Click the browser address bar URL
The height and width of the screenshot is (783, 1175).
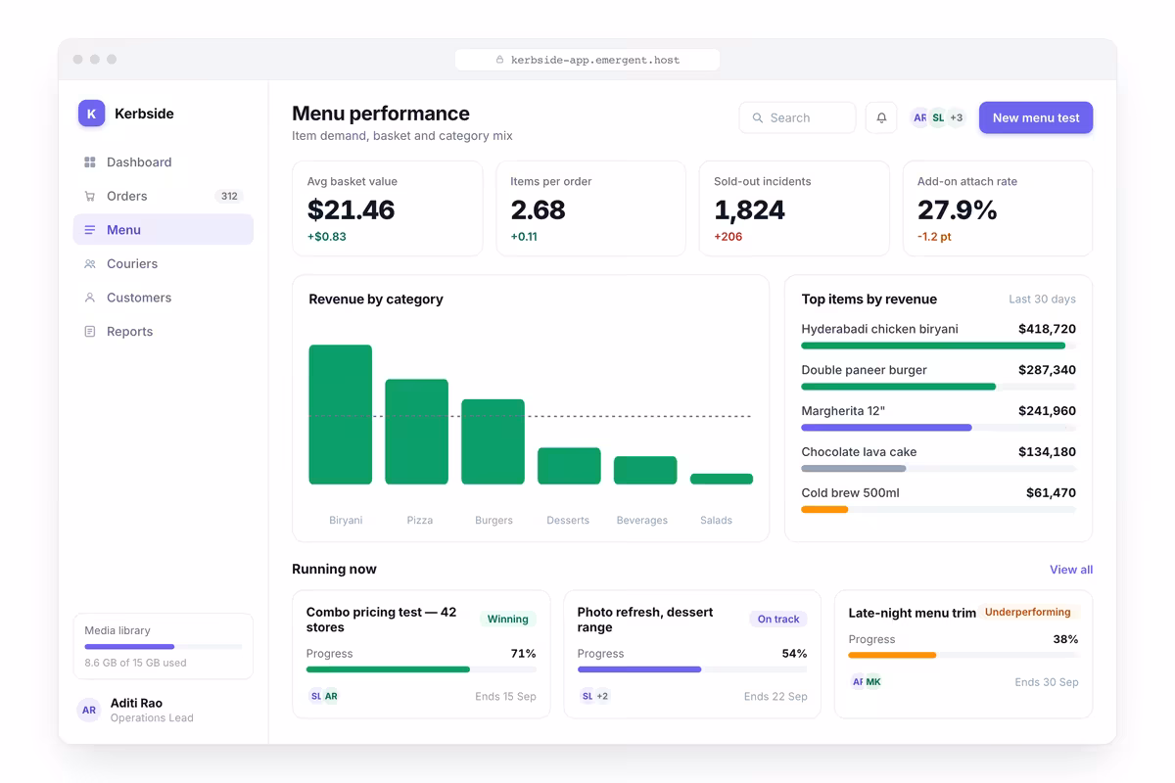(x=587, y=60)
